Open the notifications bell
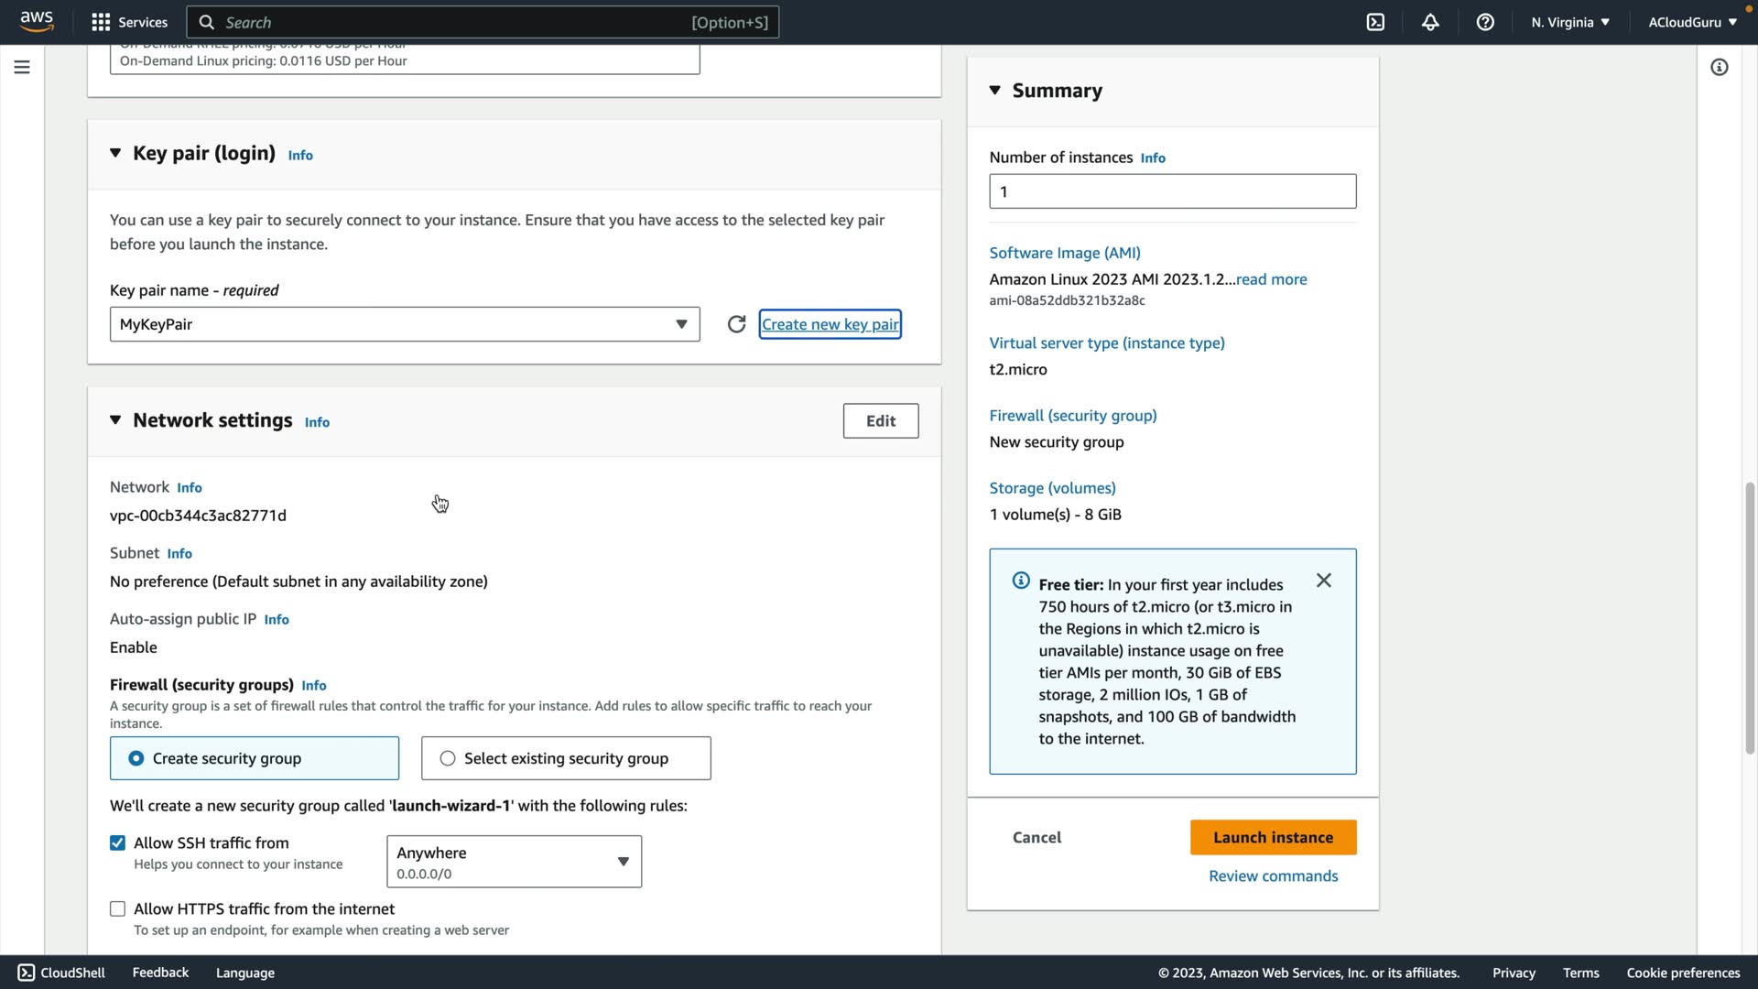The width and height of the screenshot is (1758, 989). (x=1430, y=22)
